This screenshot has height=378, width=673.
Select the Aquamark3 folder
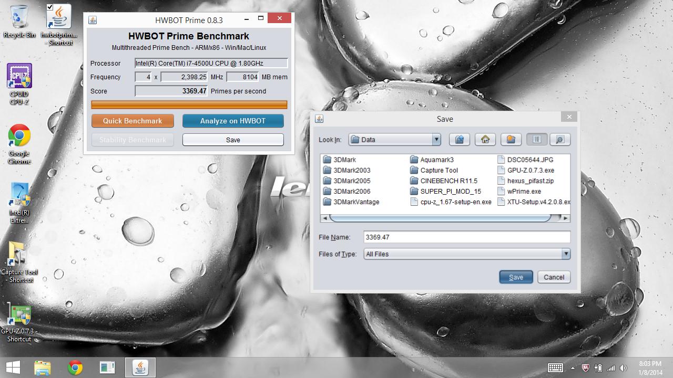(x=432, y=160)
